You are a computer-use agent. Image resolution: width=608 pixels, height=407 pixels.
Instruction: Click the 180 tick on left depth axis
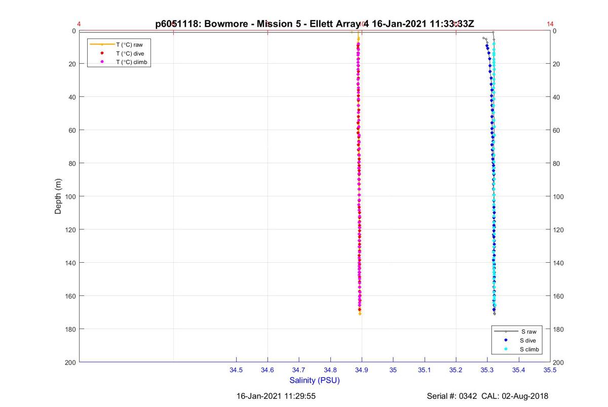(69, 329)
